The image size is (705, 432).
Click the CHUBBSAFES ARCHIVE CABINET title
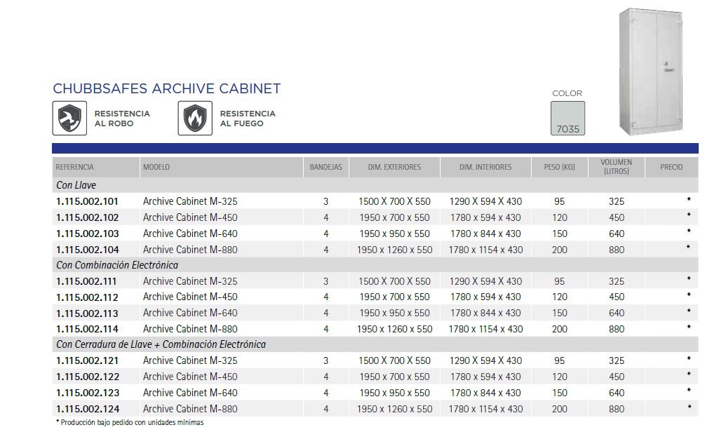pyautogui.click(x=167, y=89)
